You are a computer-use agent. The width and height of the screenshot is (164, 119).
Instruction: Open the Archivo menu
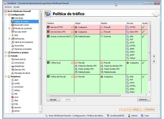click(8, 7)
